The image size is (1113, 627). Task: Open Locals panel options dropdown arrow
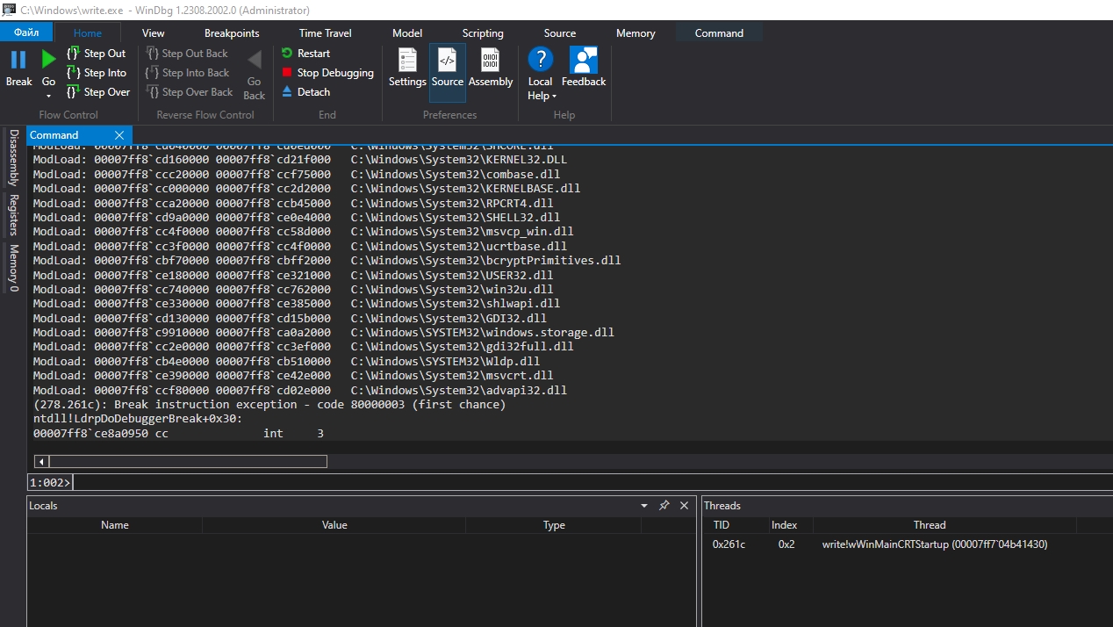click(x=644, y=506)
